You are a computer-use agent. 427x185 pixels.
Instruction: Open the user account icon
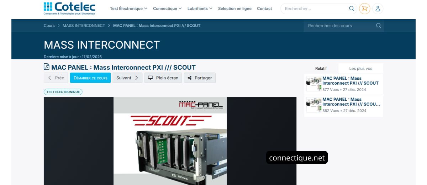pos(378,9)
